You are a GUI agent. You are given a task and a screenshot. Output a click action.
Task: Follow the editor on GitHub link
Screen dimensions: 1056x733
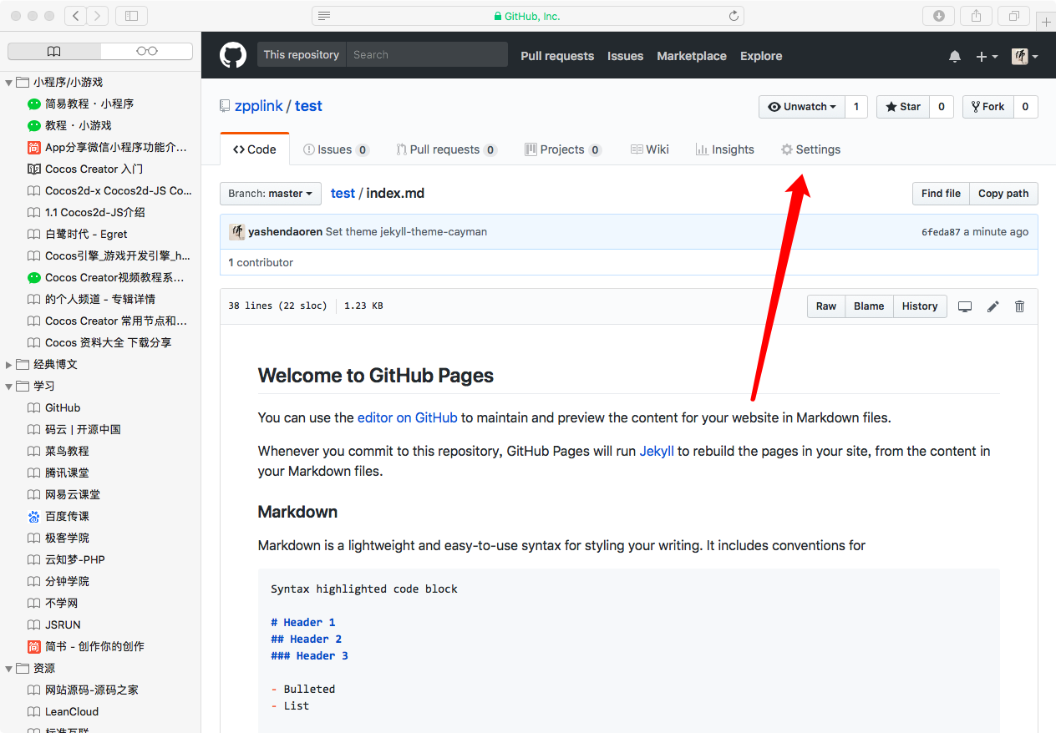407,417
